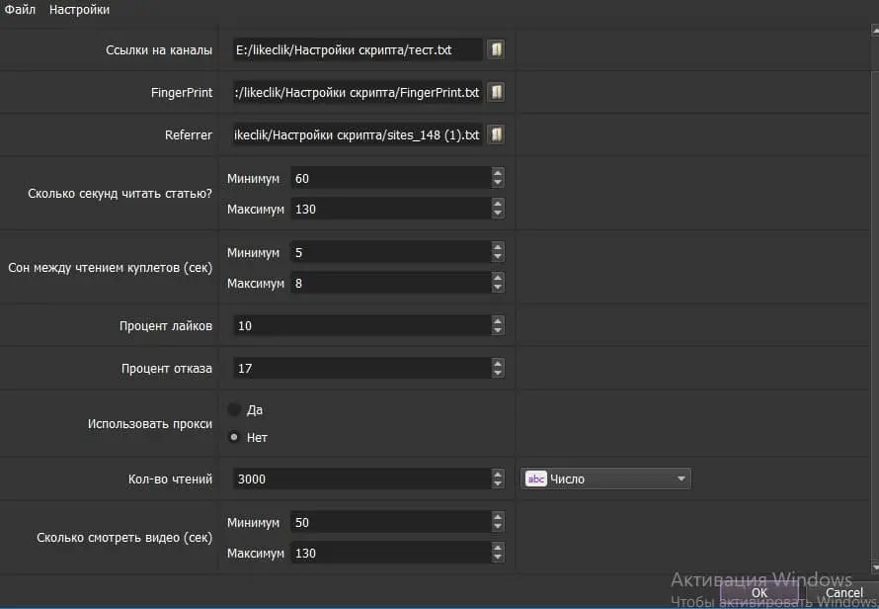Screen dimensions: 879x609
Task: Click the sleep minimum field showing 5
Action: [391, 252]
